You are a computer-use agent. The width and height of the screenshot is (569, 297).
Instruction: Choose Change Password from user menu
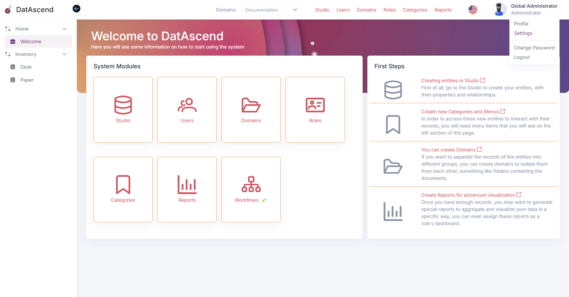[534, 48]
